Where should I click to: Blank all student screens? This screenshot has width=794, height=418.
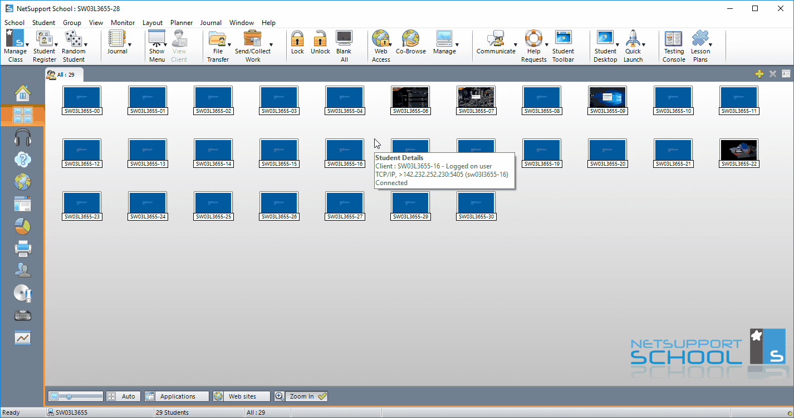coord(344,46)
